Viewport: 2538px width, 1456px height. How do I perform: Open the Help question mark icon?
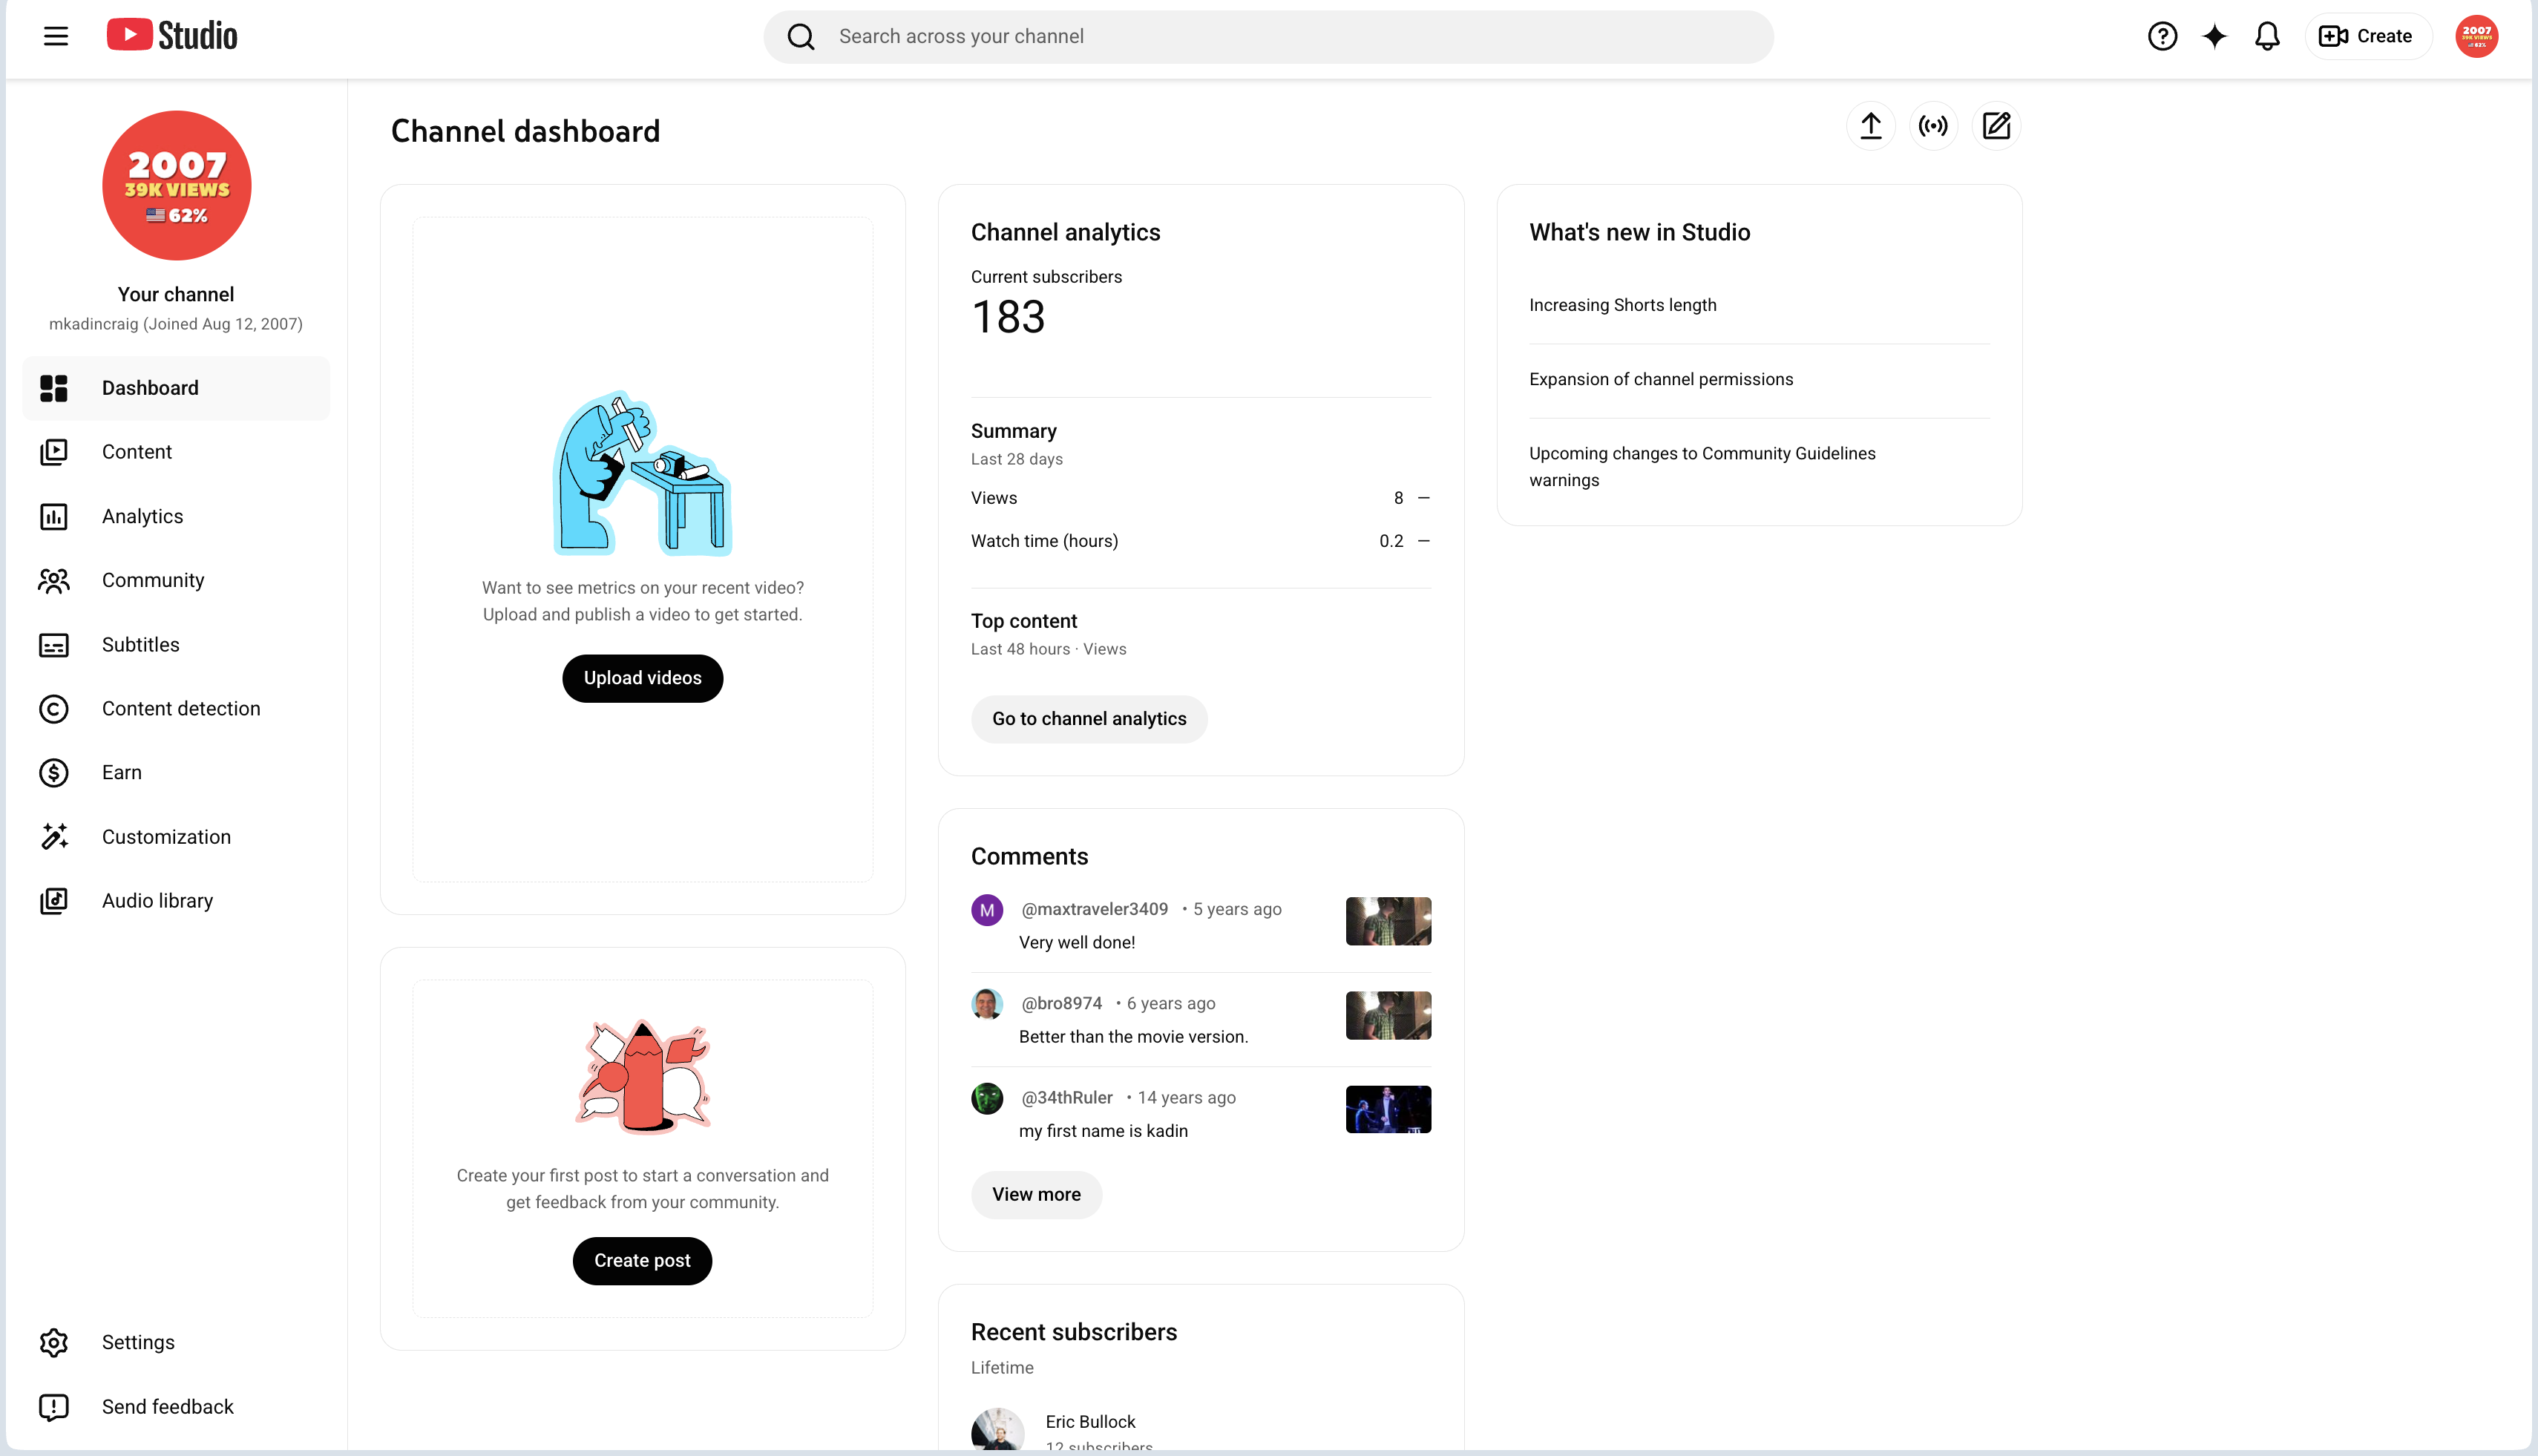tap(2162, 36)
